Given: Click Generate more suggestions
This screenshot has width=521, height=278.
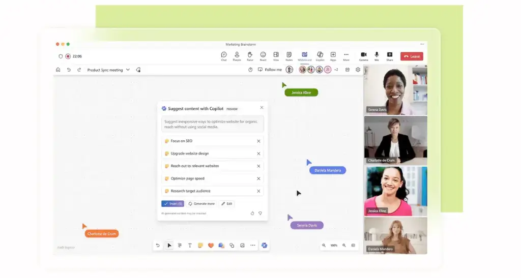Looking at the screenshot, I should tap(201, 203).
